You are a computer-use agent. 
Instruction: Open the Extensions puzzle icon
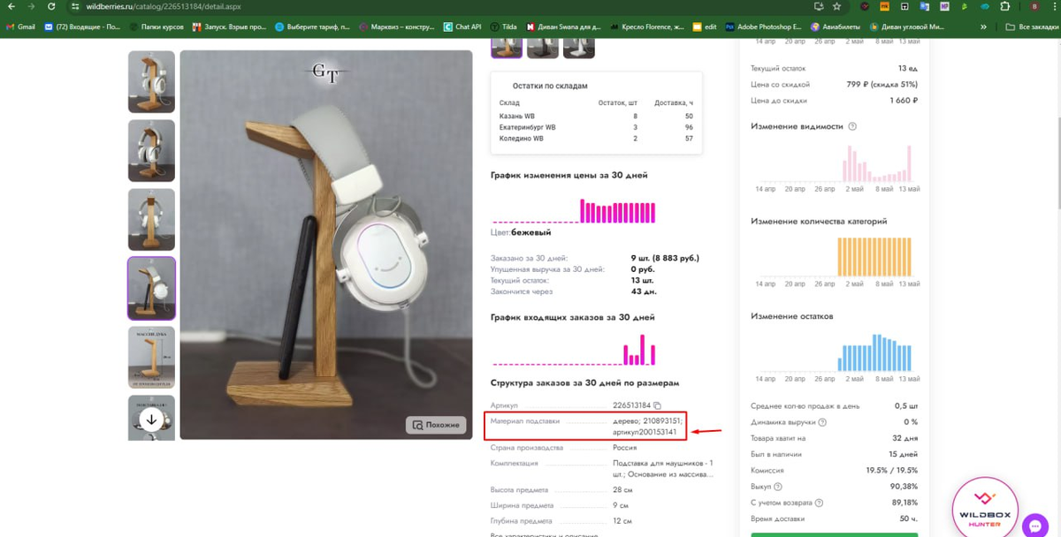[1004, 6]
